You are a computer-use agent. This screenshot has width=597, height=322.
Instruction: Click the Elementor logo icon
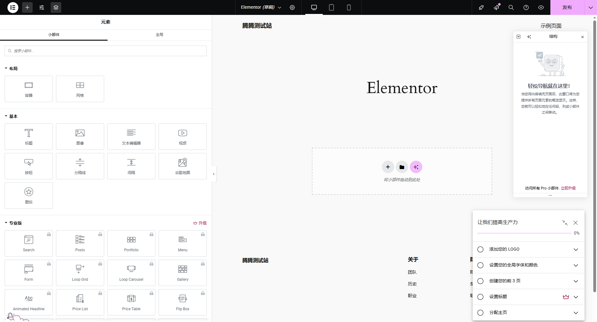[x=13, y=7]
